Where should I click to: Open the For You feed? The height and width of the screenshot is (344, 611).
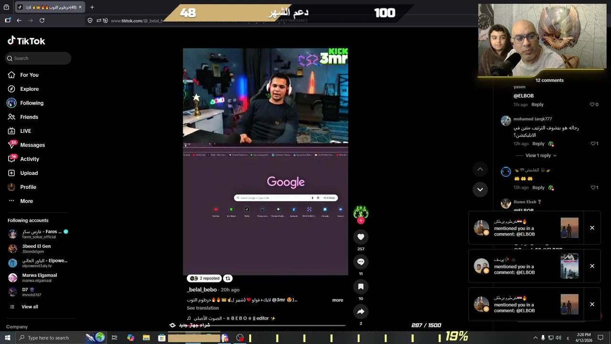(x=29, y=75)
